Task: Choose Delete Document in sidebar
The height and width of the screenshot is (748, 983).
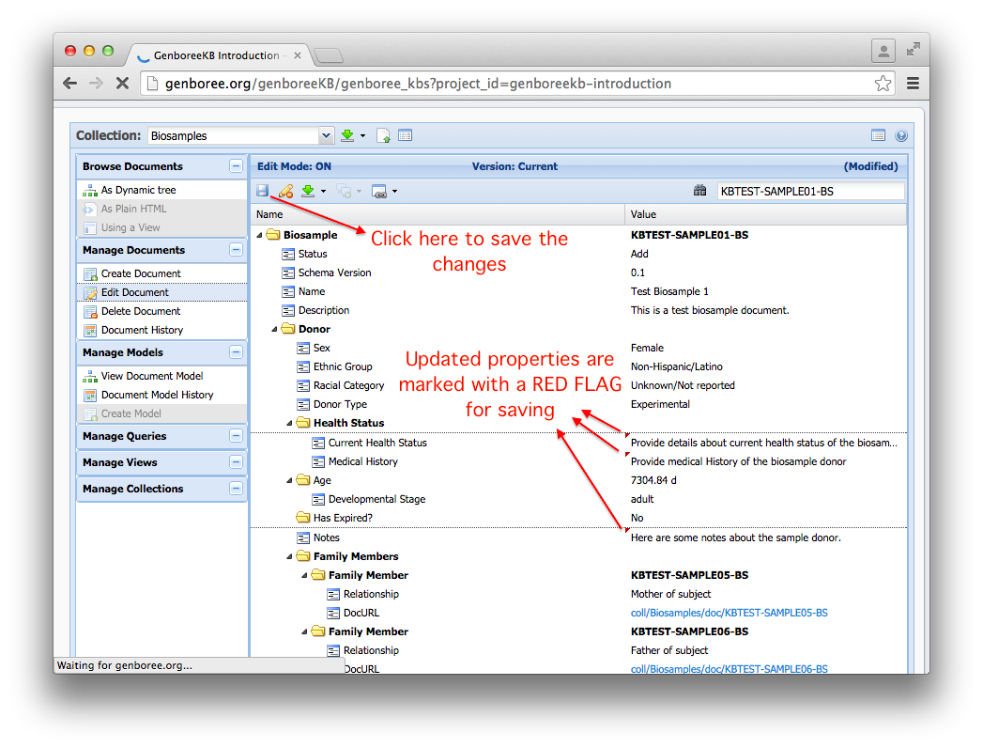Action: (x=161, y=311)
